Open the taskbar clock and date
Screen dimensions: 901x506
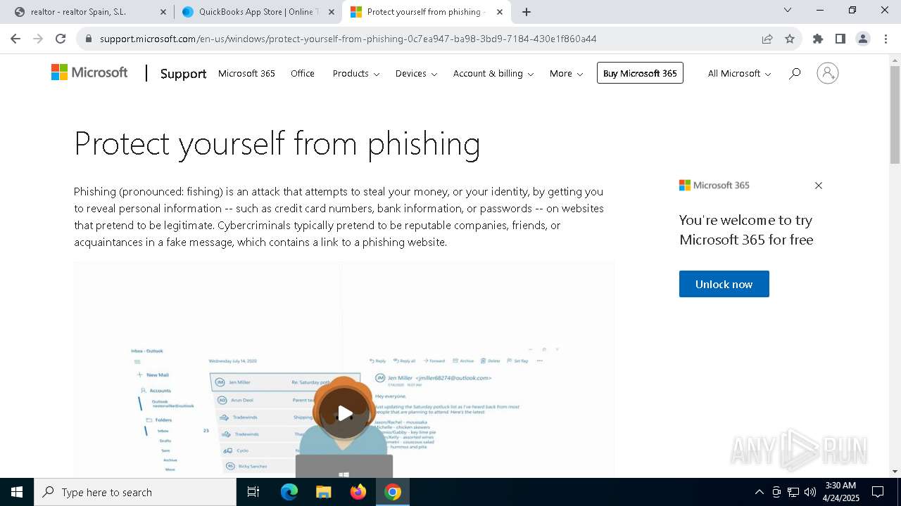(840, 492)
